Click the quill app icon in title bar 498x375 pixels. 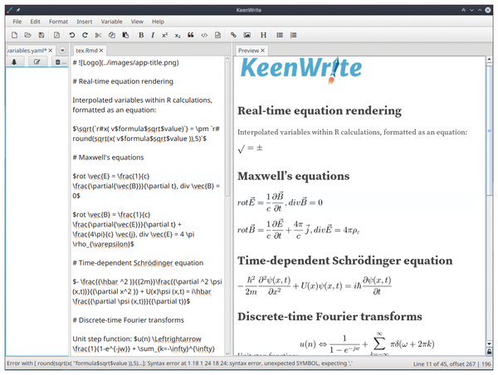[x=10, y=10]
